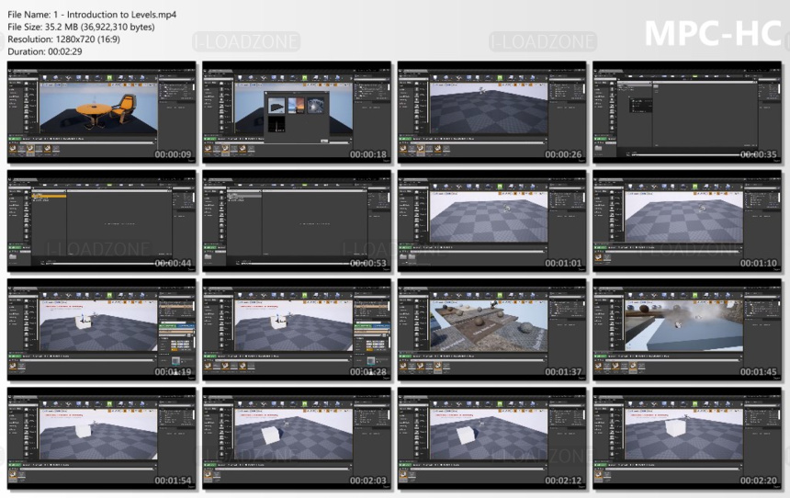
Task: Open the thumbnail frame stamped 00:00:09
Action: [101, 112]
